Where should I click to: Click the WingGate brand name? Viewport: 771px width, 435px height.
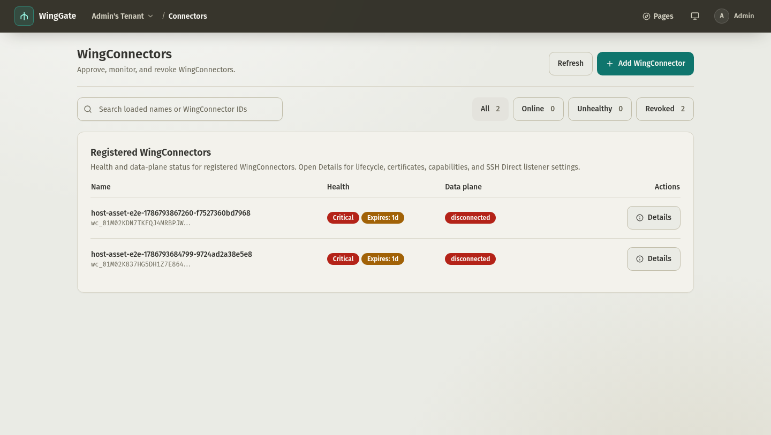pyautogui.click(x=57, y=16)
